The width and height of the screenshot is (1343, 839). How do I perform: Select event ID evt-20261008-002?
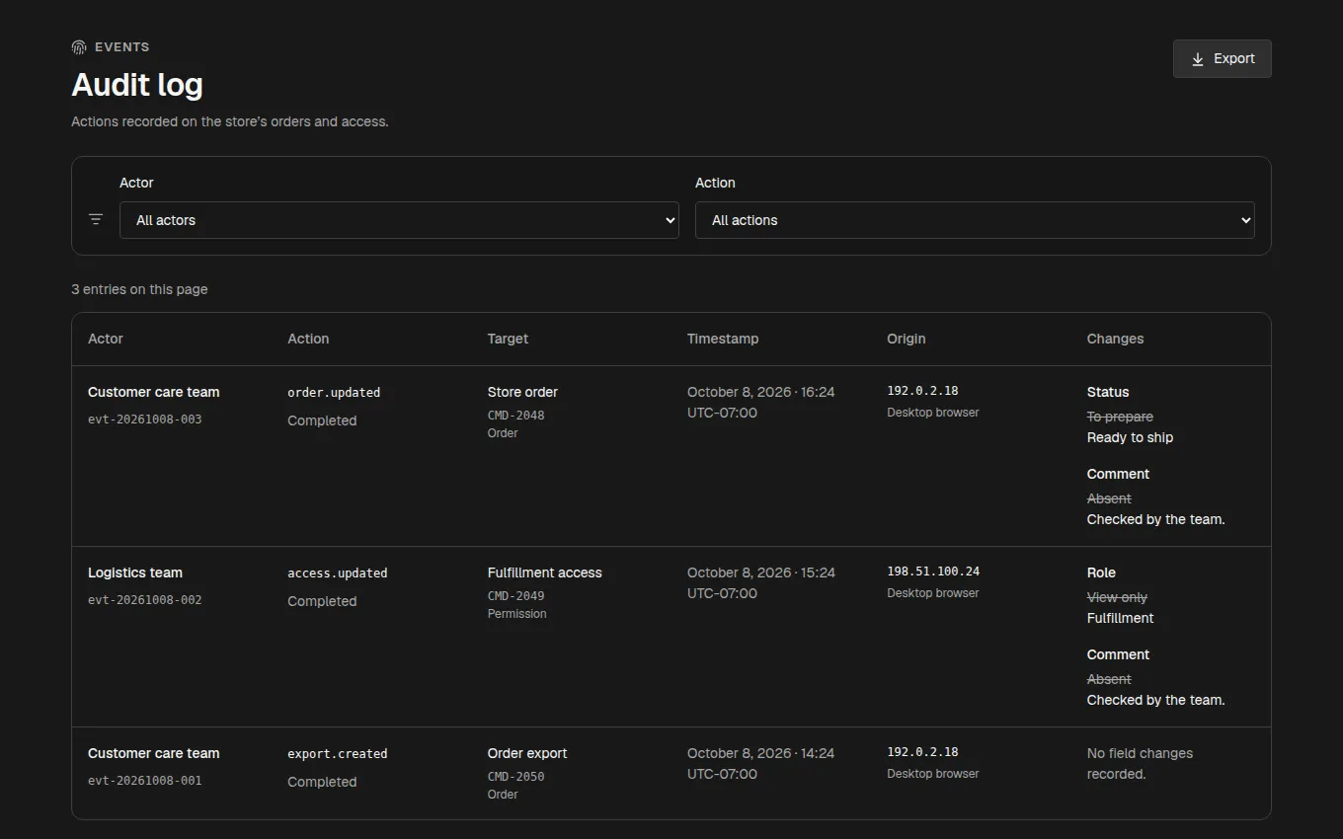click(x=145, y=600)
